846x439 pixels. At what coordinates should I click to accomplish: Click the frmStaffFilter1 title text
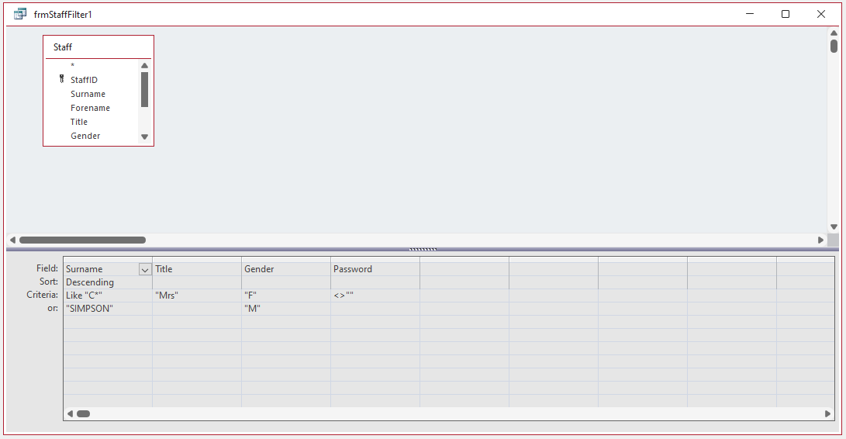[63, 15]
